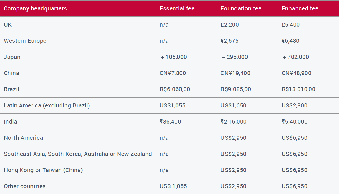
Task: Select the Southeast Asia, South Korea row label
Action: pyautogui.click(x=78, y=154)
